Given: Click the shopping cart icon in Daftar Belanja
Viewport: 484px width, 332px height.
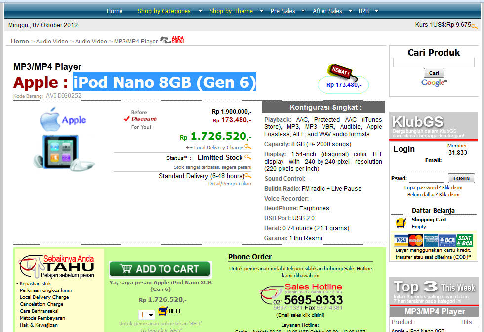Looking at the screenshot, I should tap(401, 222).
